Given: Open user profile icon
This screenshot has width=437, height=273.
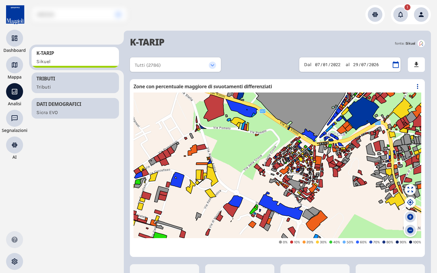Looking at the screenshot, I should (421, 15).
